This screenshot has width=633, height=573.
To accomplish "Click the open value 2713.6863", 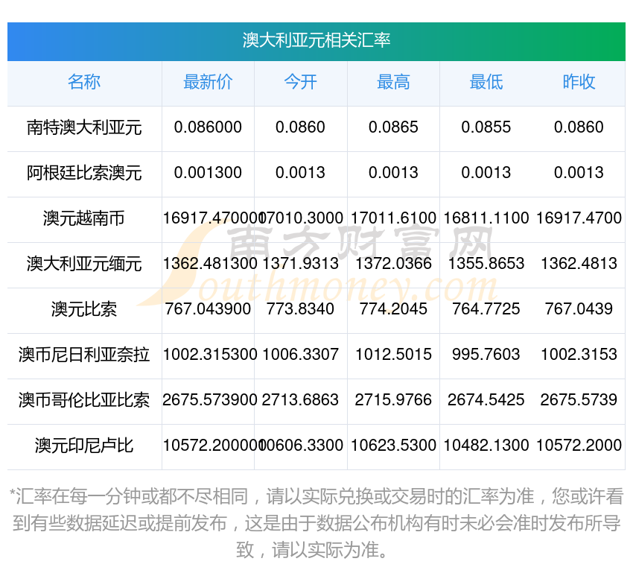I will pos(301,400).
